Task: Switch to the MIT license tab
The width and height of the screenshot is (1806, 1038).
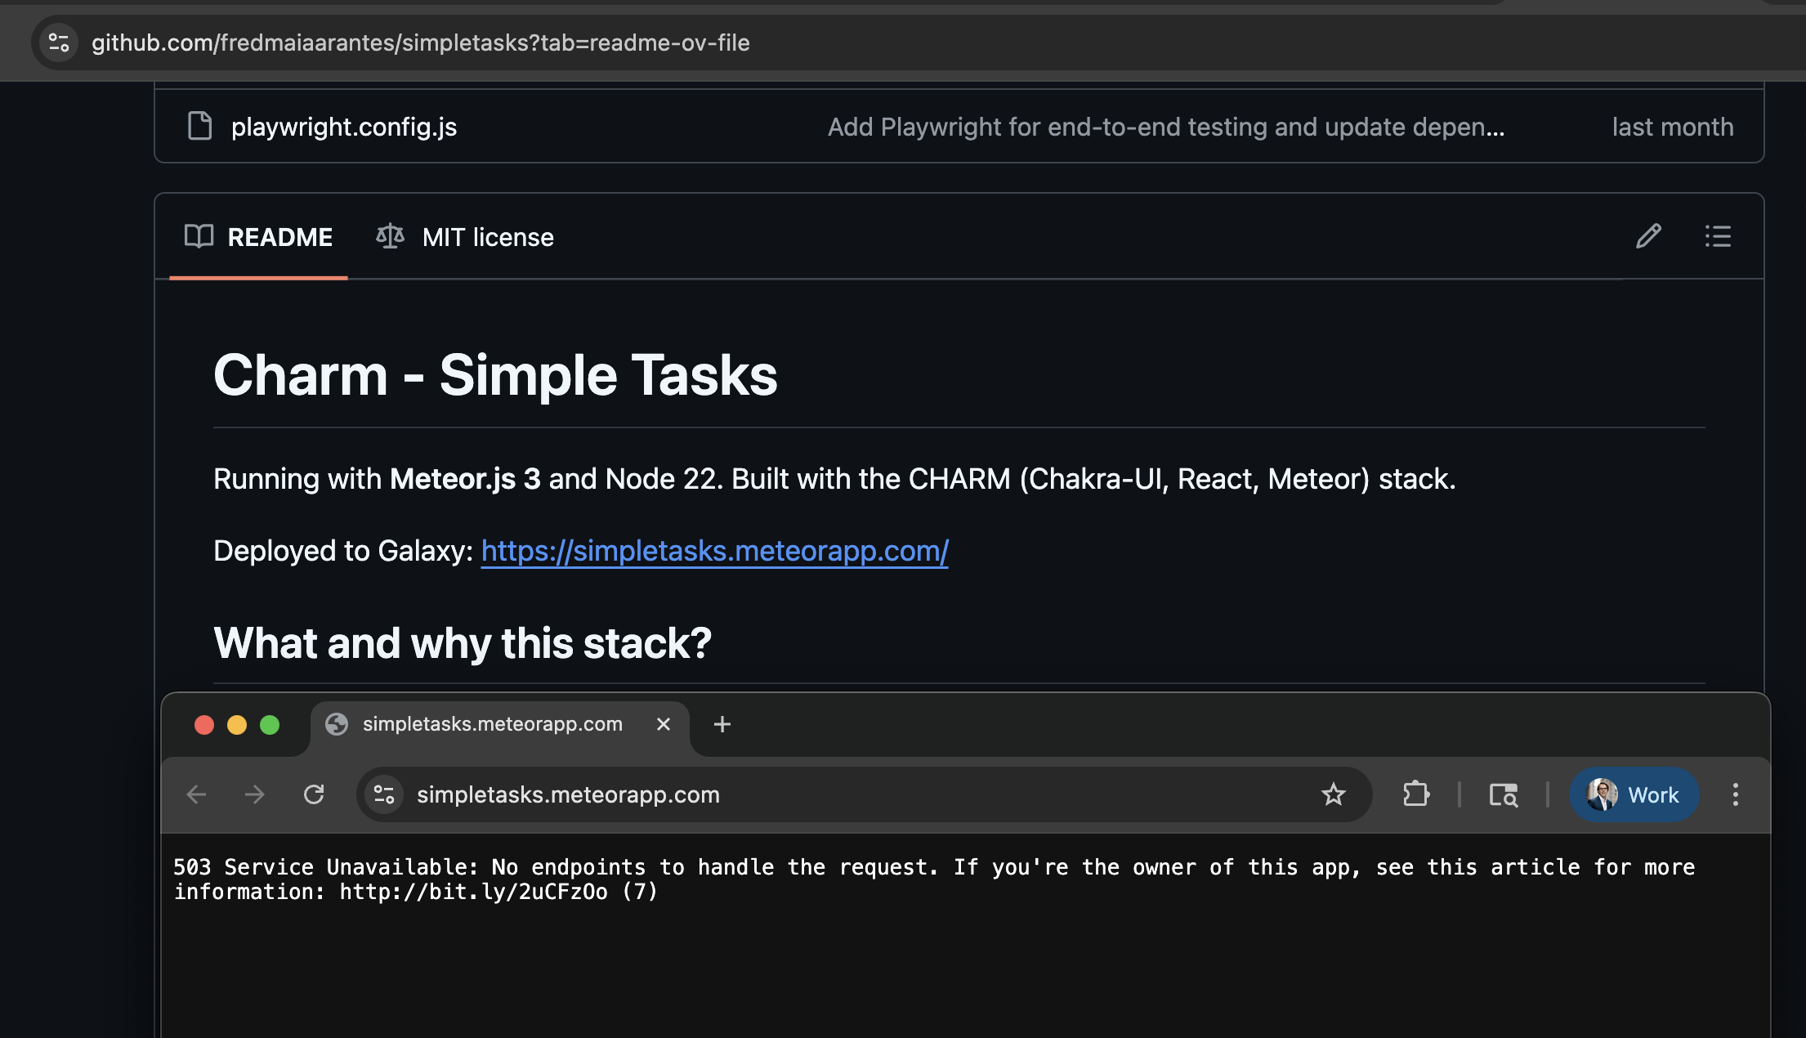Action: coord(464,237)
